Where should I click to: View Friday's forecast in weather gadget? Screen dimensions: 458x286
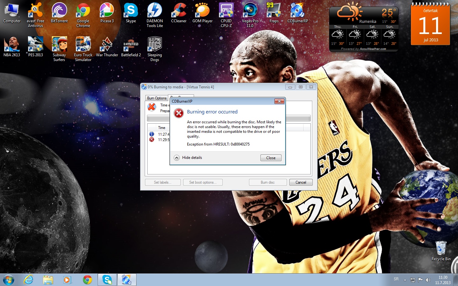pos(355,35)
